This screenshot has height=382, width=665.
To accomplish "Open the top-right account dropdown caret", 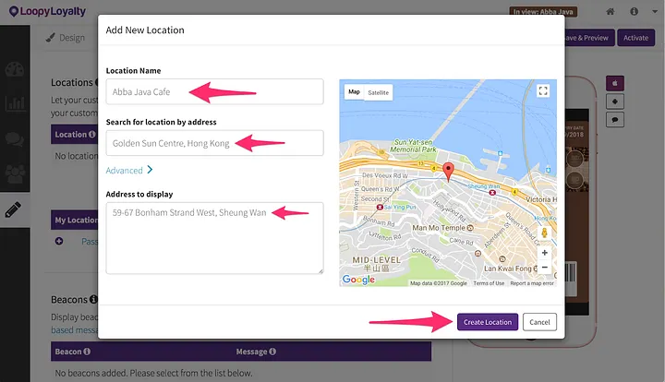I will 655,11.
